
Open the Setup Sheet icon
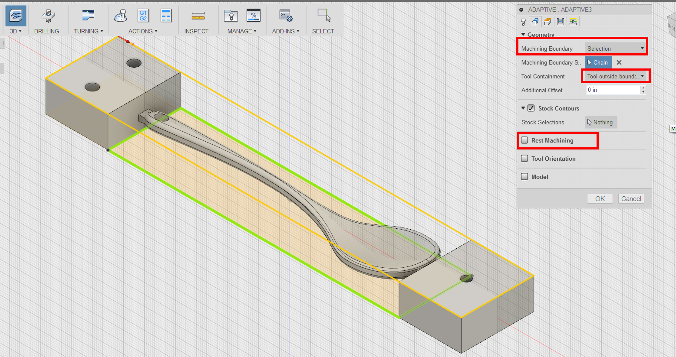coord(166,16)
